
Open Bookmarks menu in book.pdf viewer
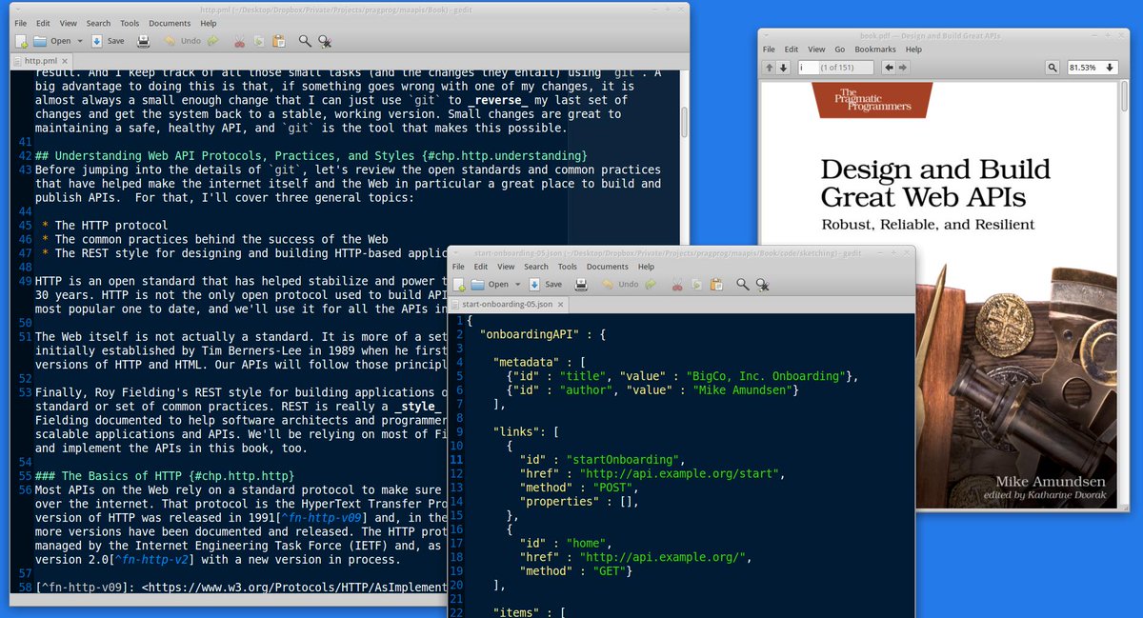(875, 50)
